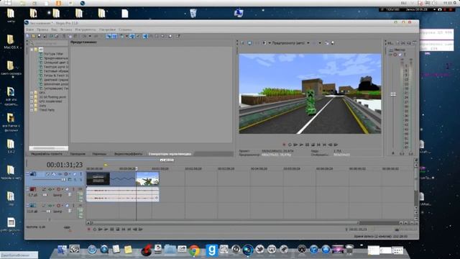Click the Minecraft video clip on the timeline
Viewport: 460px width, 259px height.
pyautogui.click(x=147, y=178)
